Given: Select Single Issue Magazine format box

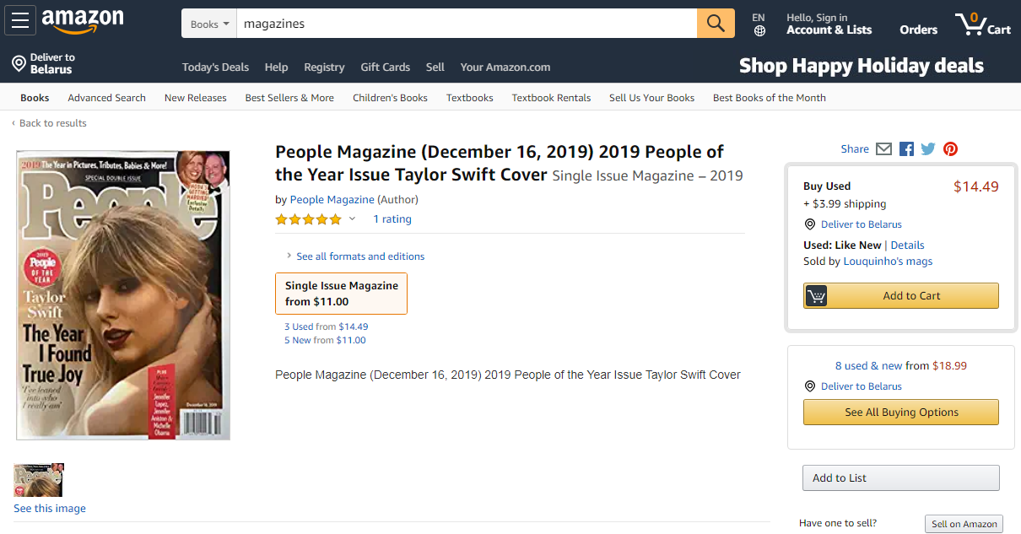Looking at the screenshot, I should point(341,294).
